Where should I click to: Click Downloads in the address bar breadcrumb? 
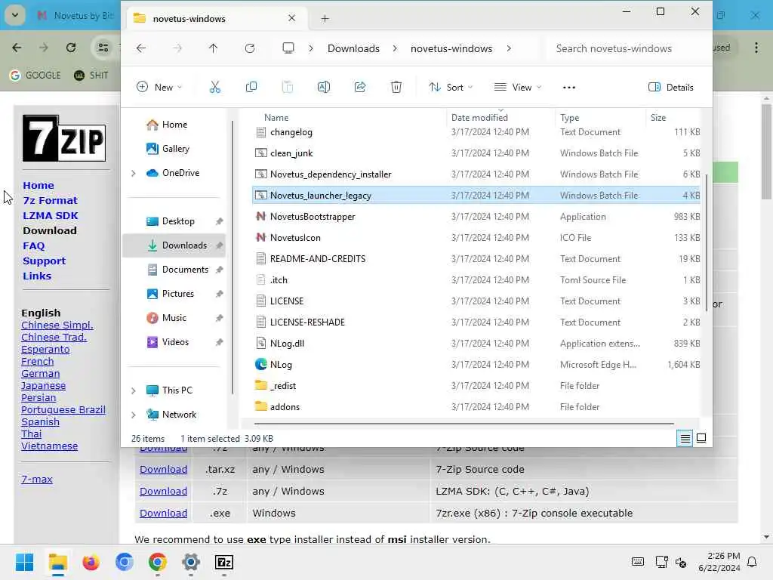(353, 48)
